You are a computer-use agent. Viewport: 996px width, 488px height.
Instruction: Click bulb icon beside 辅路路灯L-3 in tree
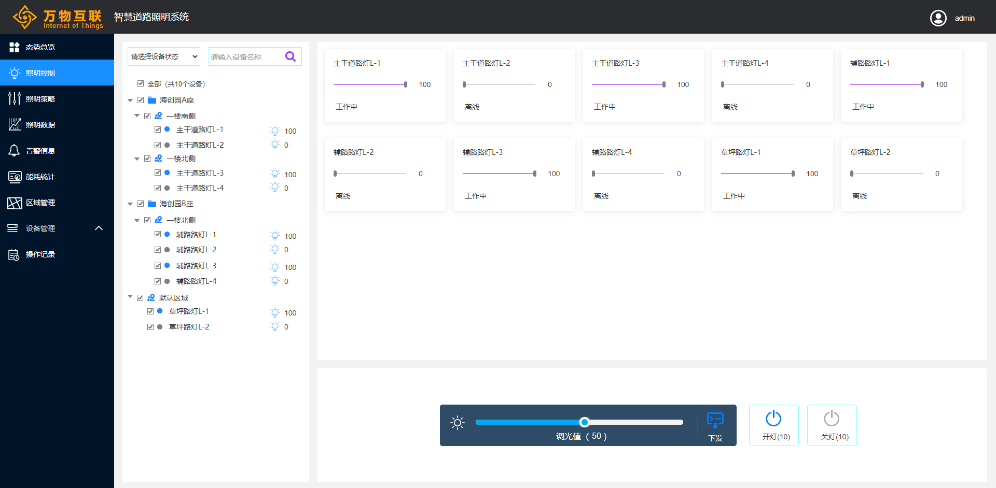275,267
